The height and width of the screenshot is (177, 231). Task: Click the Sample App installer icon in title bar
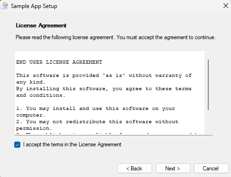(4, 6)
